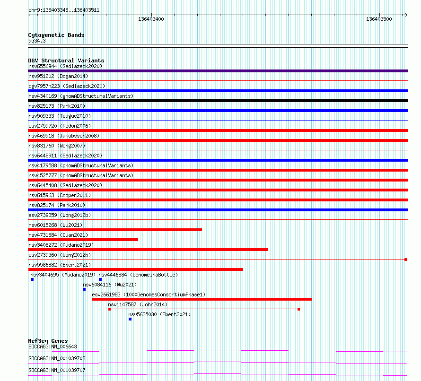Open nsv4340169 (gnomADStructuralVariants) label
421x381 pixels.
pyautogui.click(x=81, y=96)
